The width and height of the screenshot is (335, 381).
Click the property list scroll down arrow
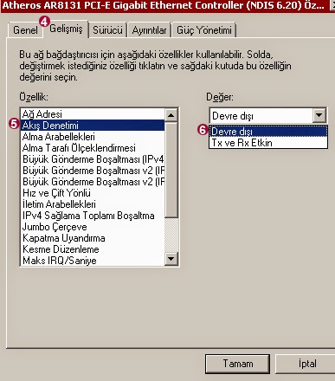pyautogui.click(x=171, y=259)
